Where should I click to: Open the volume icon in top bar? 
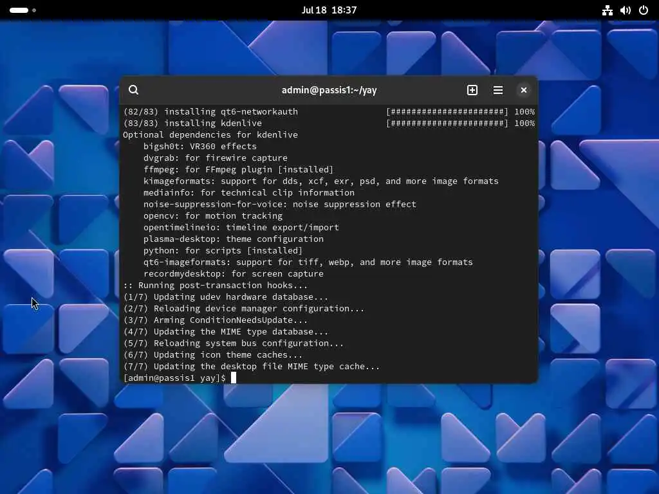click(x=625, y=10)
